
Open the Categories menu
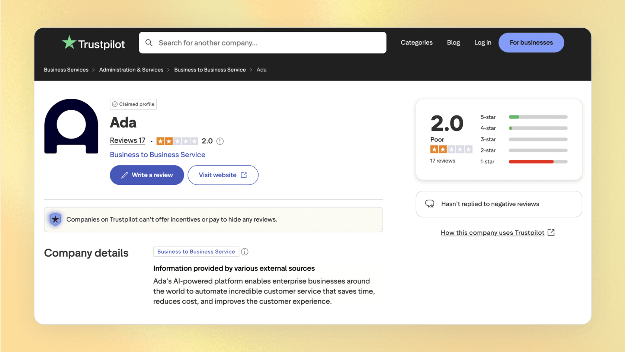416,42
